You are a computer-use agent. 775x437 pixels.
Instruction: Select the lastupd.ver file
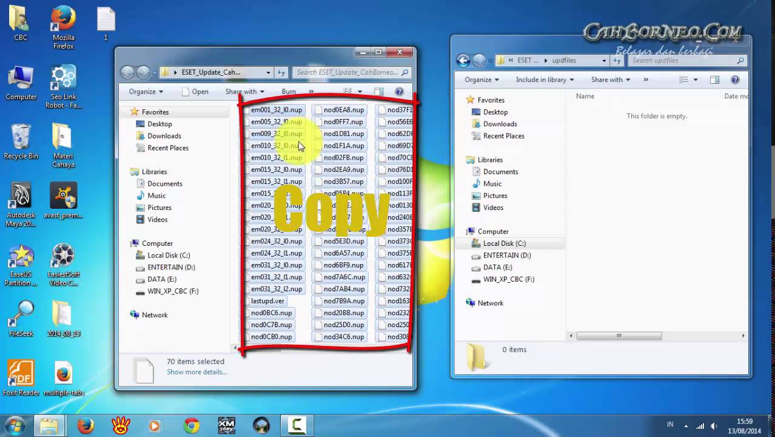click(x=267, y=301)
